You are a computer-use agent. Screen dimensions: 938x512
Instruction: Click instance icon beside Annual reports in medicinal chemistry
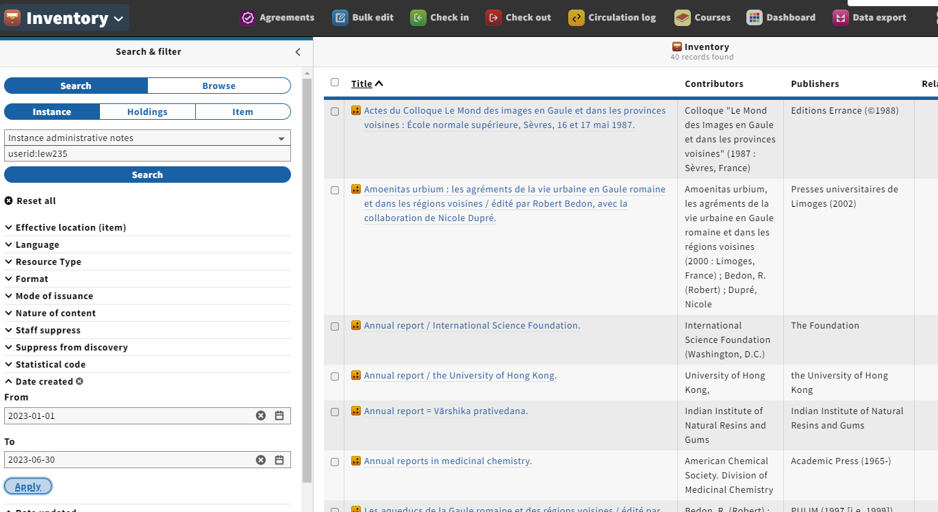(x=356, y=461)
